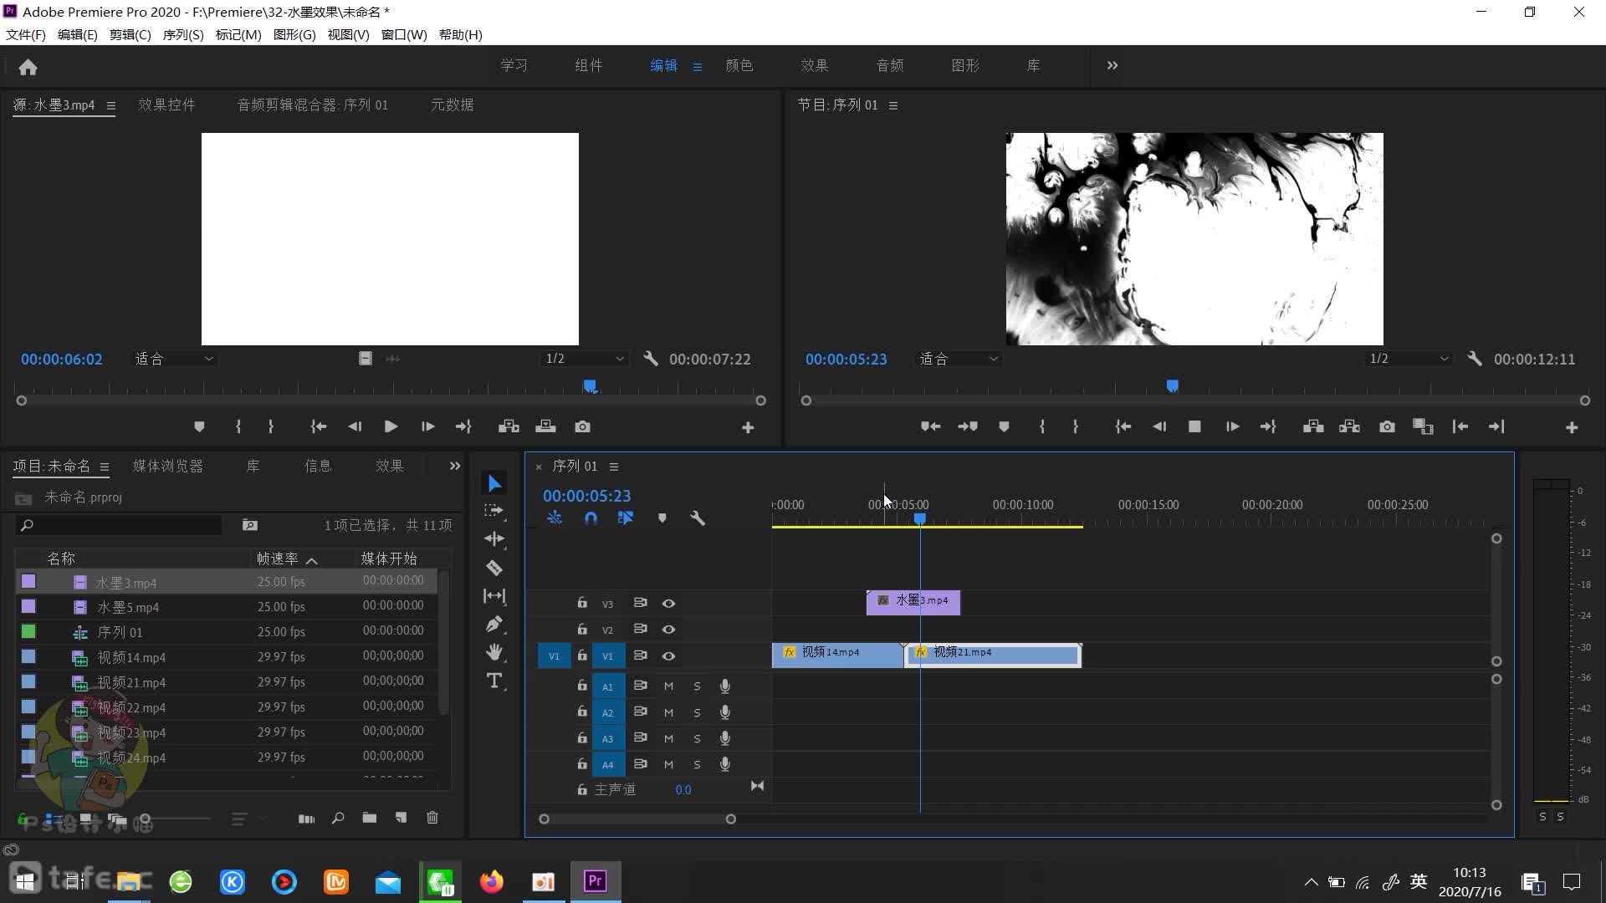Play the Source monitor clip
Viewport: 1606px width, 903px height.
391,426
